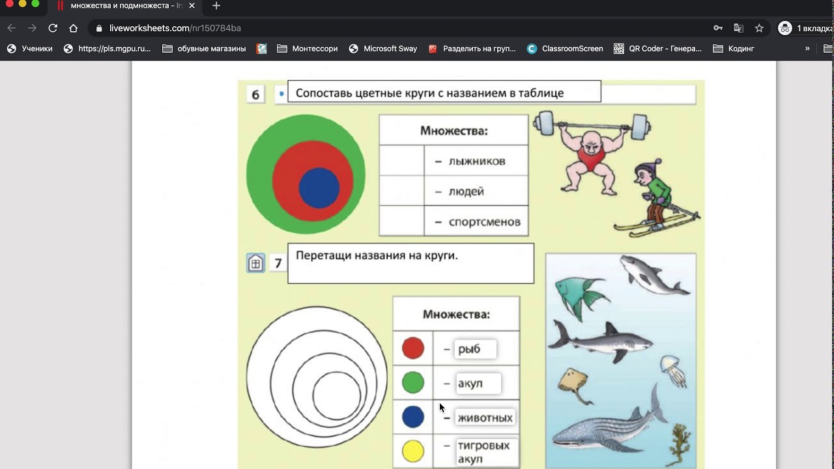Screen dimensions: 834x469
Task: Click the skier picture
Action: pos(658,197)
